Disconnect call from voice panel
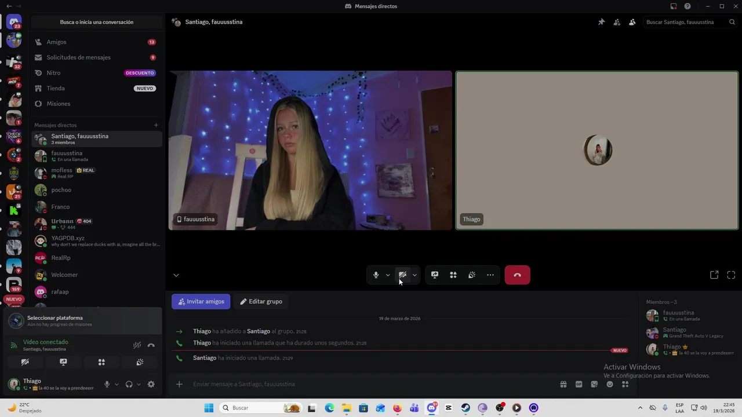742x417 pixels. (151, 345)
